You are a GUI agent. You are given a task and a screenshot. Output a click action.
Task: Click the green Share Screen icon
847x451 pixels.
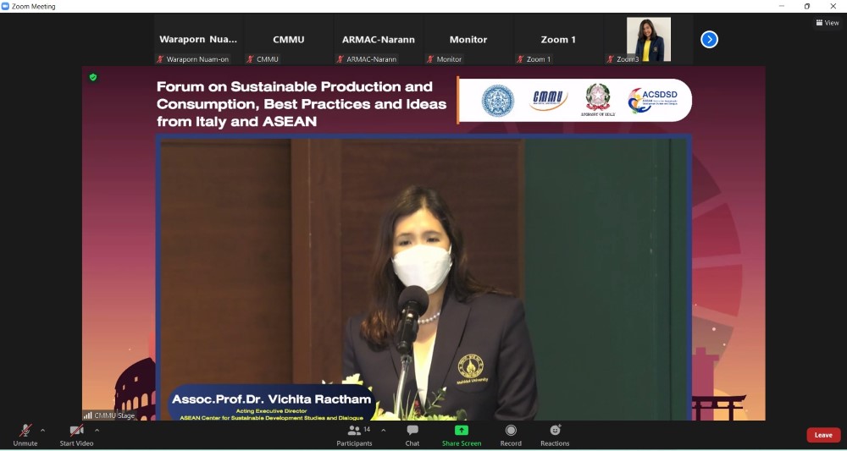[462, 431]
